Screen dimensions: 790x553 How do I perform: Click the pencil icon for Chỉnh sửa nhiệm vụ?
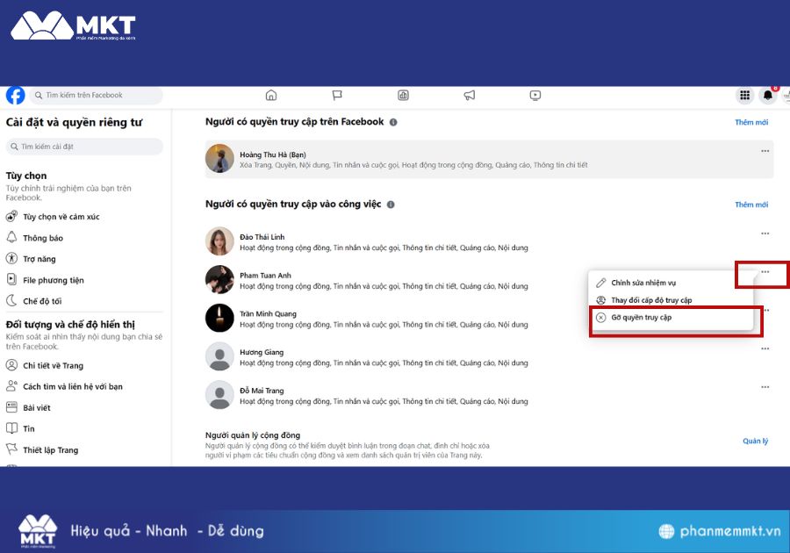point(600,283)
